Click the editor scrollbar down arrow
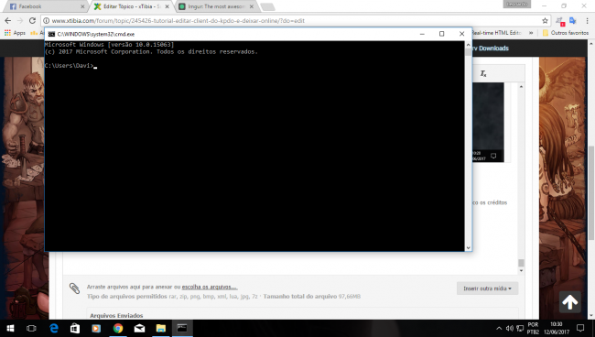The width and height of the screenshot is (595, 337). tap(521, 270)
